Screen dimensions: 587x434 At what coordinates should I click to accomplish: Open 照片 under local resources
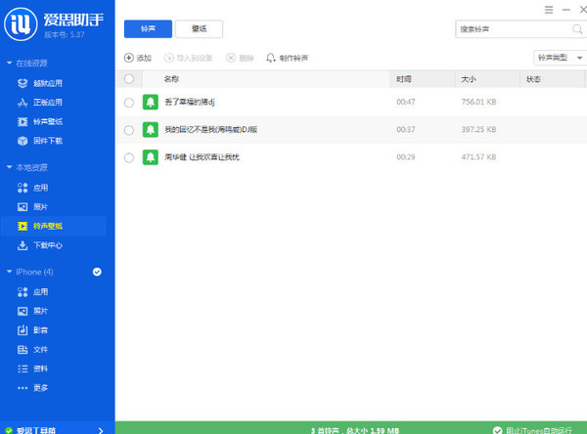click(x=40, y=206)
